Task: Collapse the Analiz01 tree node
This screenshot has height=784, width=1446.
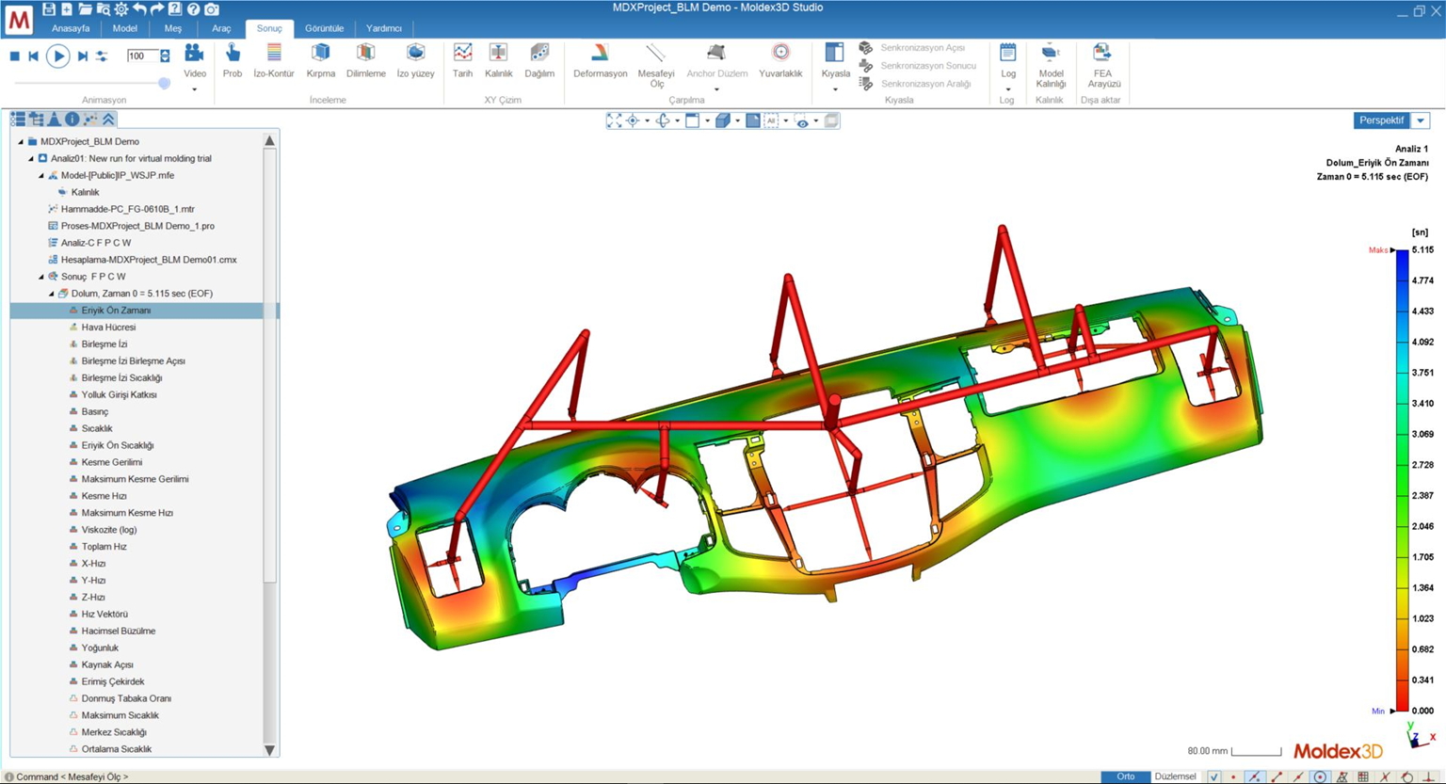Action: (x=31, y=159)
